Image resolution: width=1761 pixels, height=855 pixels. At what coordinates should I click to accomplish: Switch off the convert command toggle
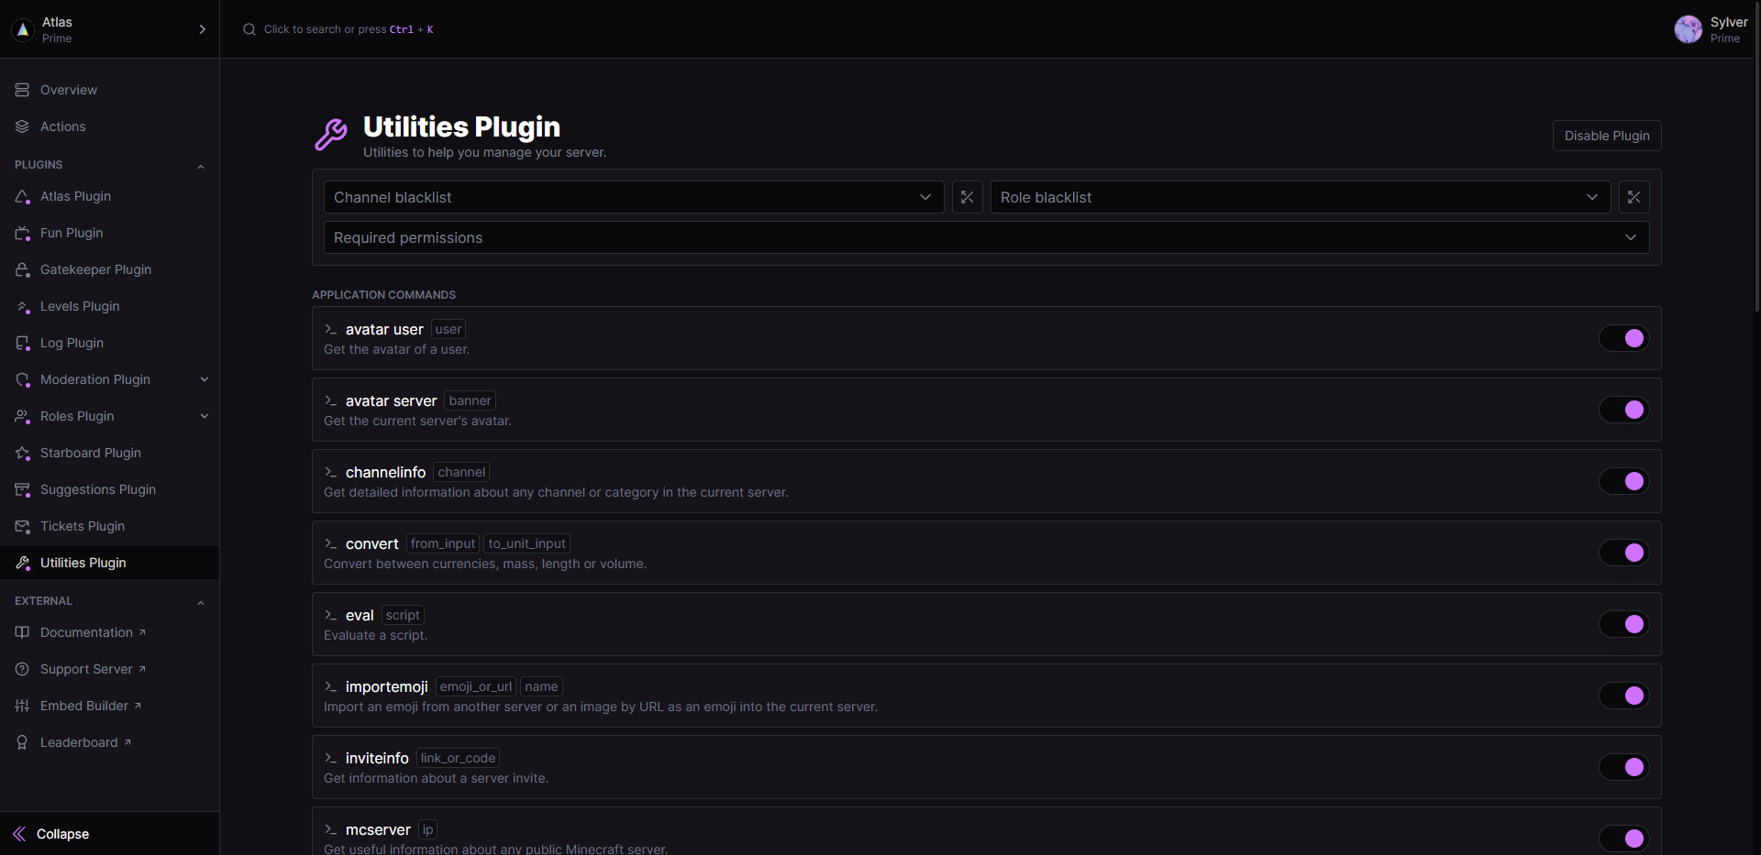tap(1623, 553)
